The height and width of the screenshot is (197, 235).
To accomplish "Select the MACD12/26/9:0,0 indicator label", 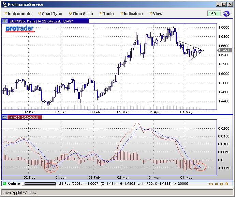I will [x=25, y=117].
